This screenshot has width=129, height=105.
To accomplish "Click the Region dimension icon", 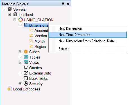I will pyautogui.click(x=31, y=46).
